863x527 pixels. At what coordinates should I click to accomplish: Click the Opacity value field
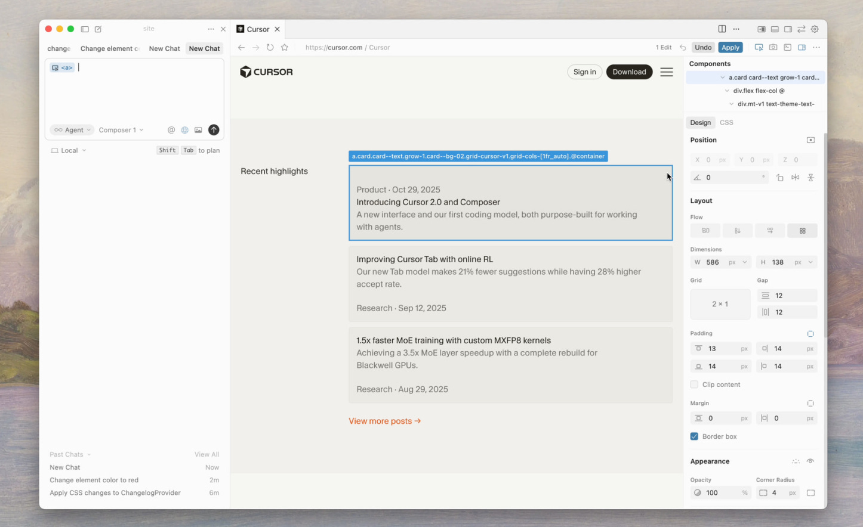click(720, 493)
